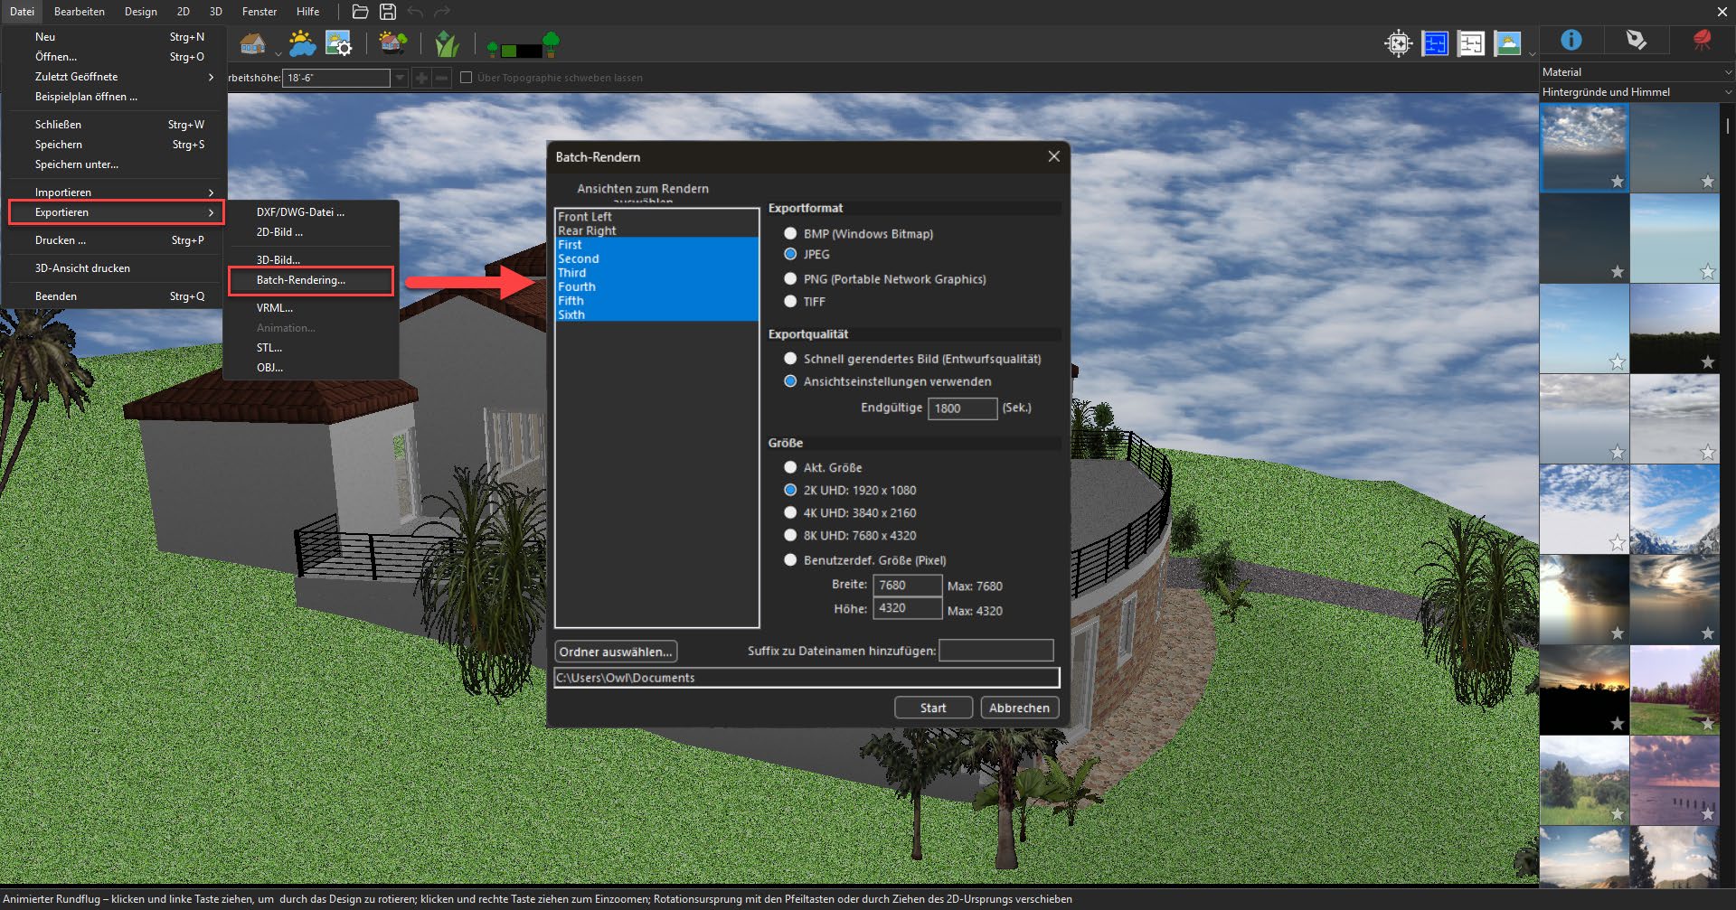Viewport: 1736px width, 910px height.
Task: Click the green plant-size slider bar
Action: tap(521, 52)
